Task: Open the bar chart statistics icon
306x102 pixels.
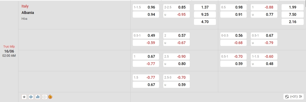Action: 38,97
